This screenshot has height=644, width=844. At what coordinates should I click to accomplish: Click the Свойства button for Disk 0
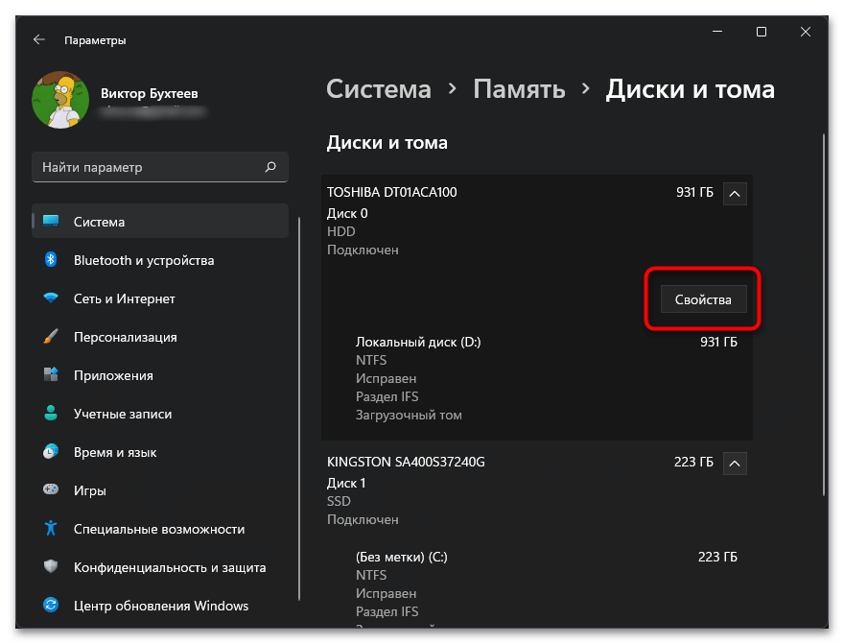pos(703,299)
